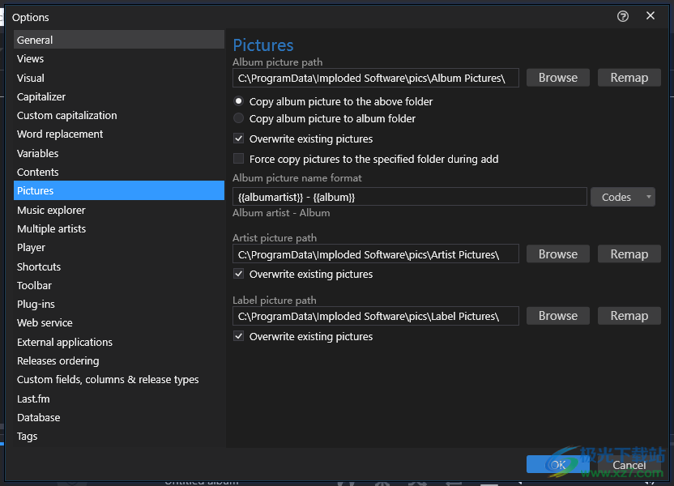This screenshot has width=674, height=486.
Task: Open the Capitalizer options page
Action: [x=41, y=96]
